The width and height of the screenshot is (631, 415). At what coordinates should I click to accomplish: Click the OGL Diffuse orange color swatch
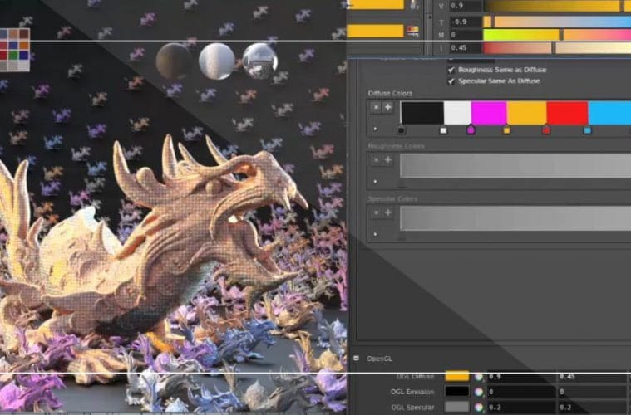[457, 376]
